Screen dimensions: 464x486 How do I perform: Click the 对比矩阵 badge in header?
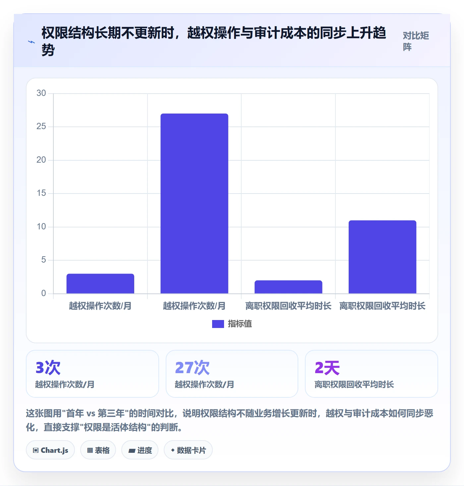point(416,41)
